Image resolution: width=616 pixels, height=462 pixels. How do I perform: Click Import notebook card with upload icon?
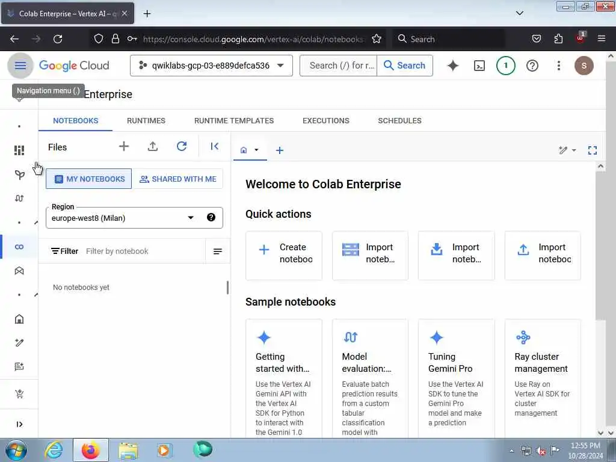tap(543, 255)
